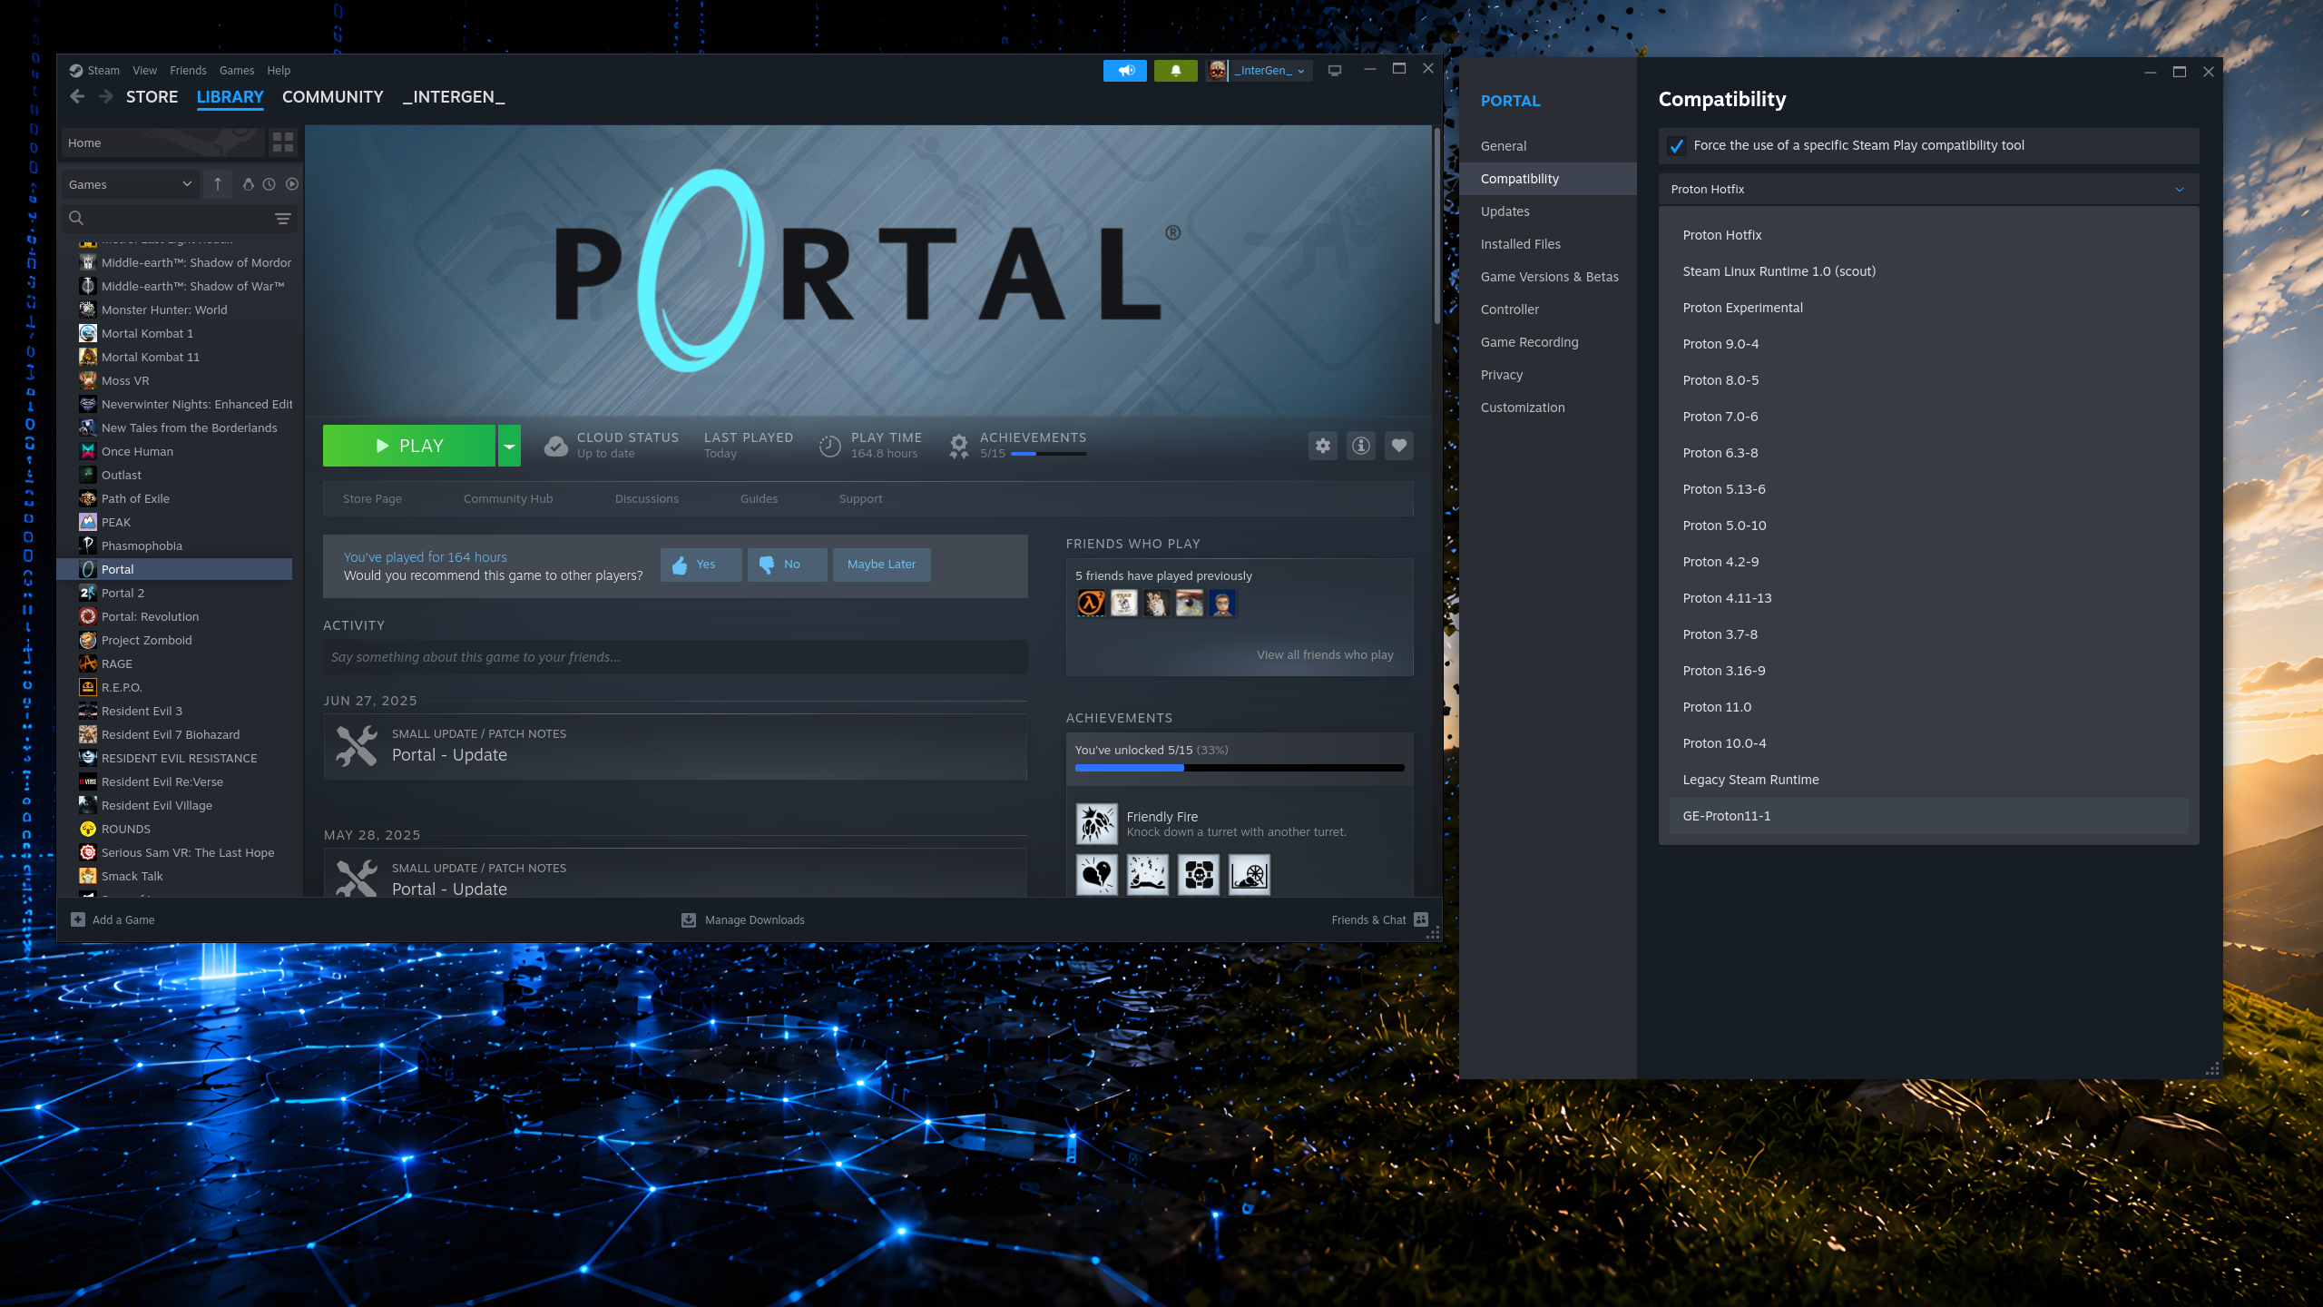This screenshot has height=1307, width=2323.
Task: Select Steam Linux Runtime 1.0 (scout)
Action: pyautogui.click(x=1929, y=271)
